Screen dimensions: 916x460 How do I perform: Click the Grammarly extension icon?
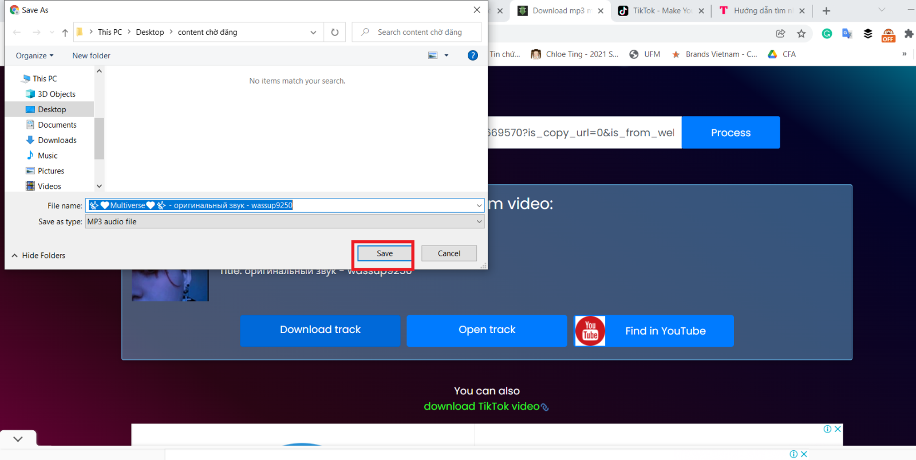[x=827, y=34]
